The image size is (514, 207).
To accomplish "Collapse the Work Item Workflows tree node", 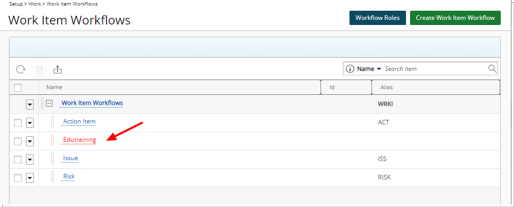I will pyautogui.click(x=49, y=103).
